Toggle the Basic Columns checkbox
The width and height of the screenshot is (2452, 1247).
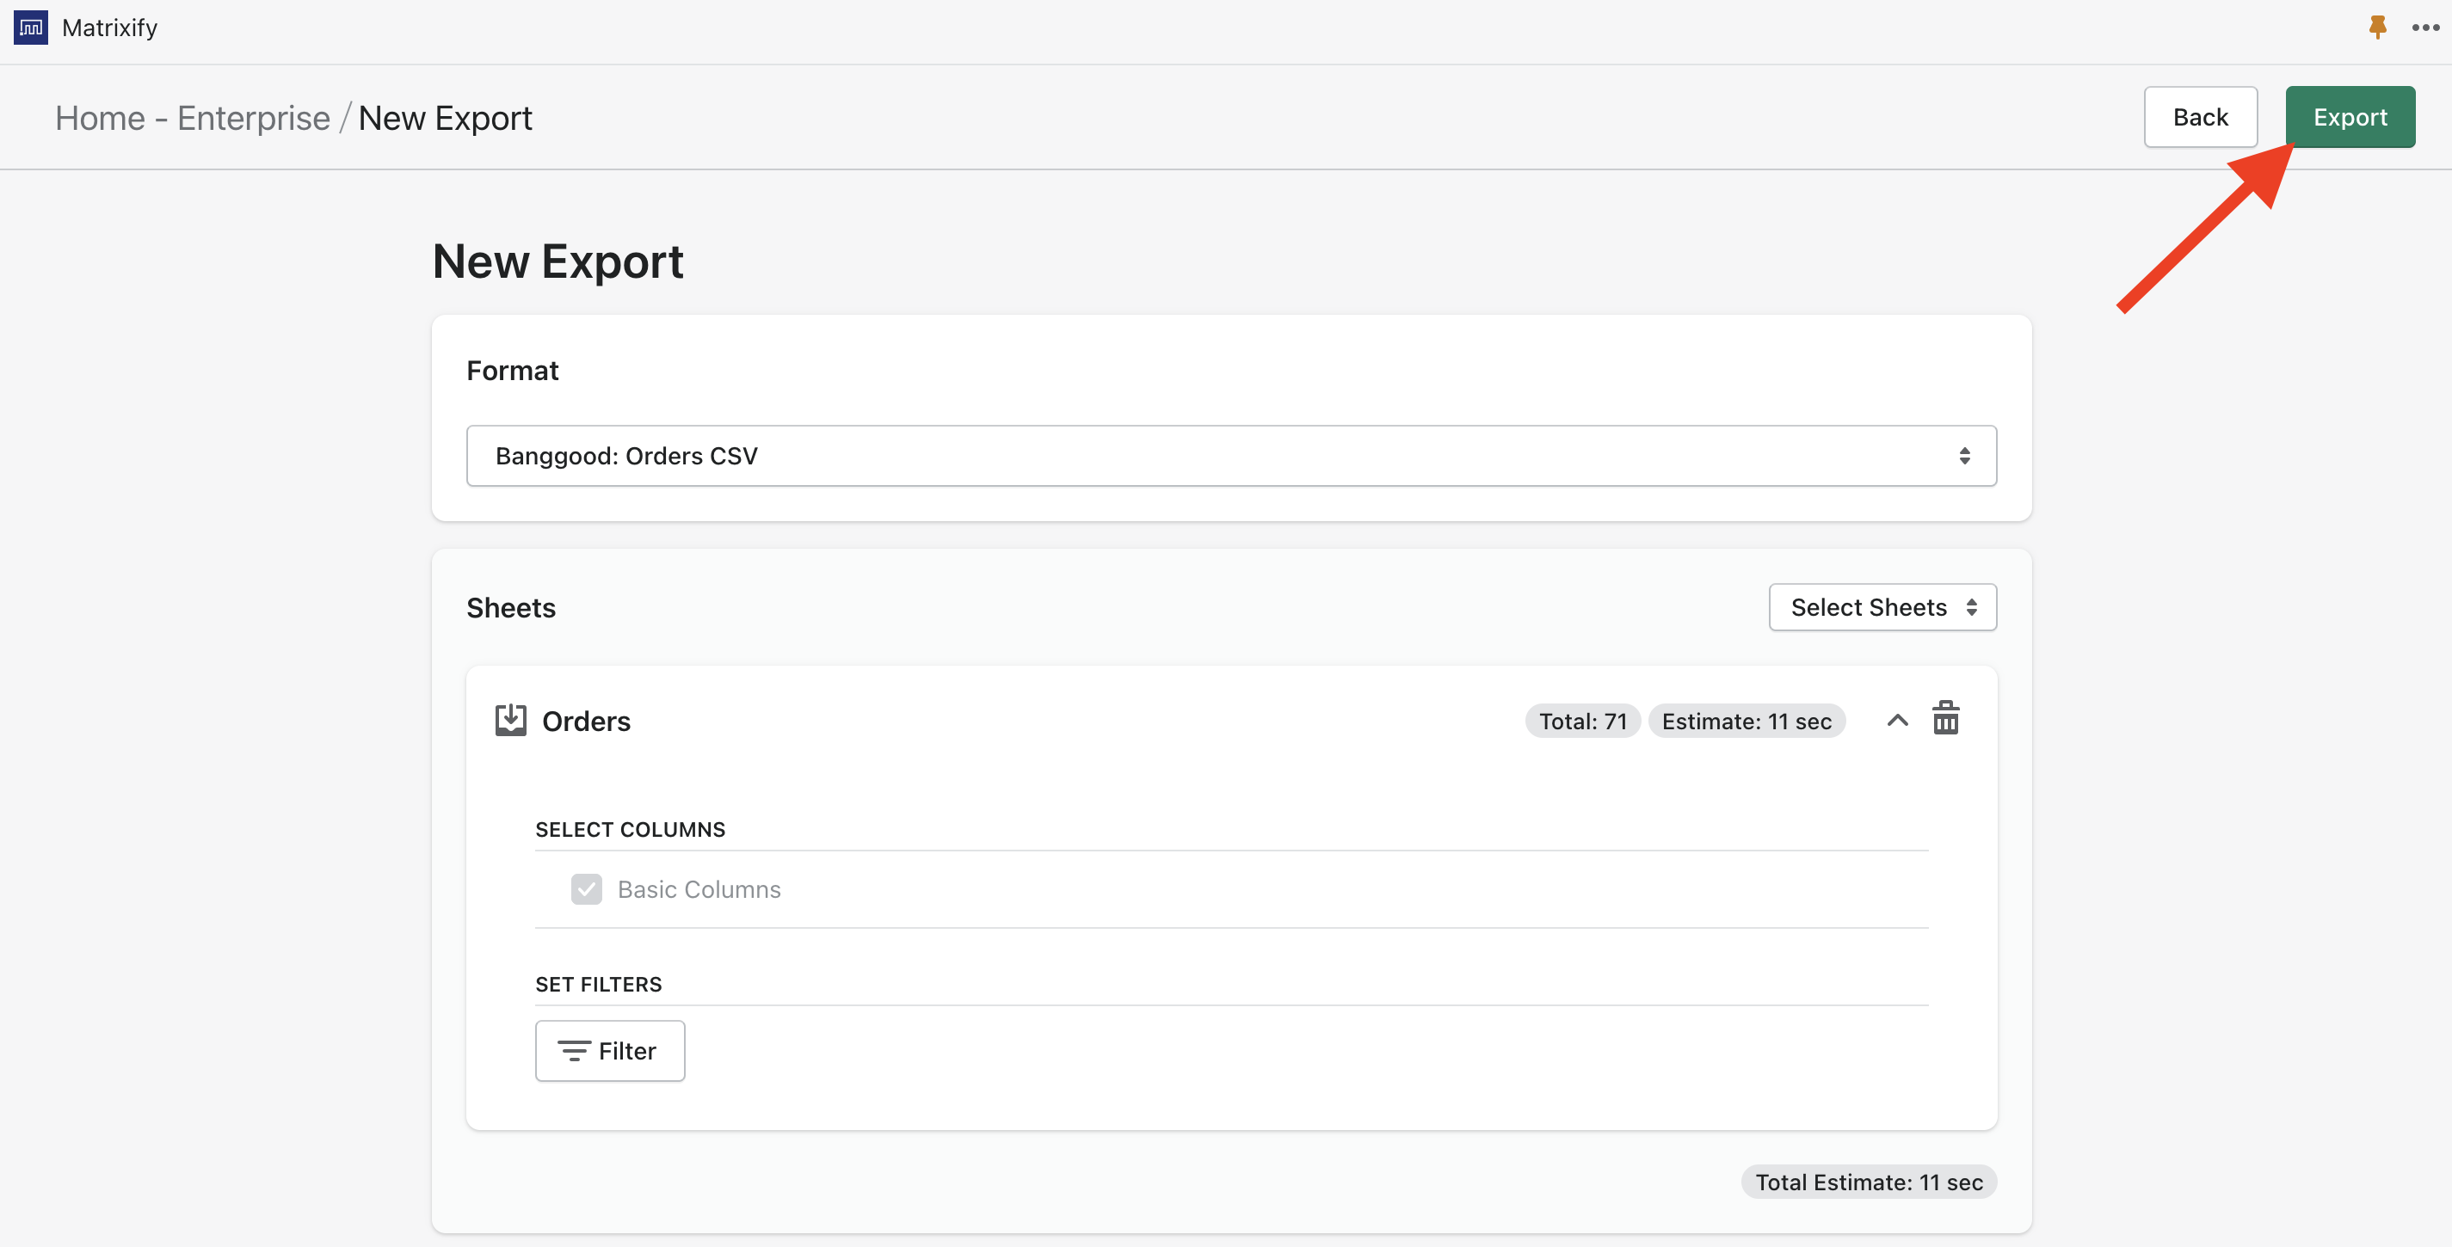point(588,888)
